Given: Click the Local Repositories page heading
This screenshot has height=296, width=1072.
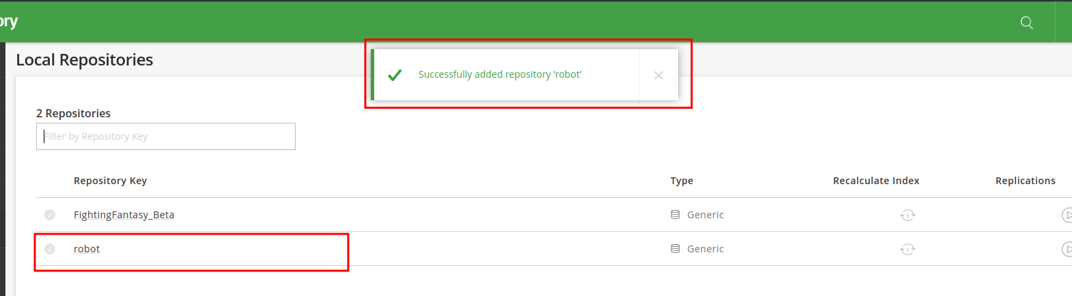Looking at the screenshot, I should [x=85, y=60].
